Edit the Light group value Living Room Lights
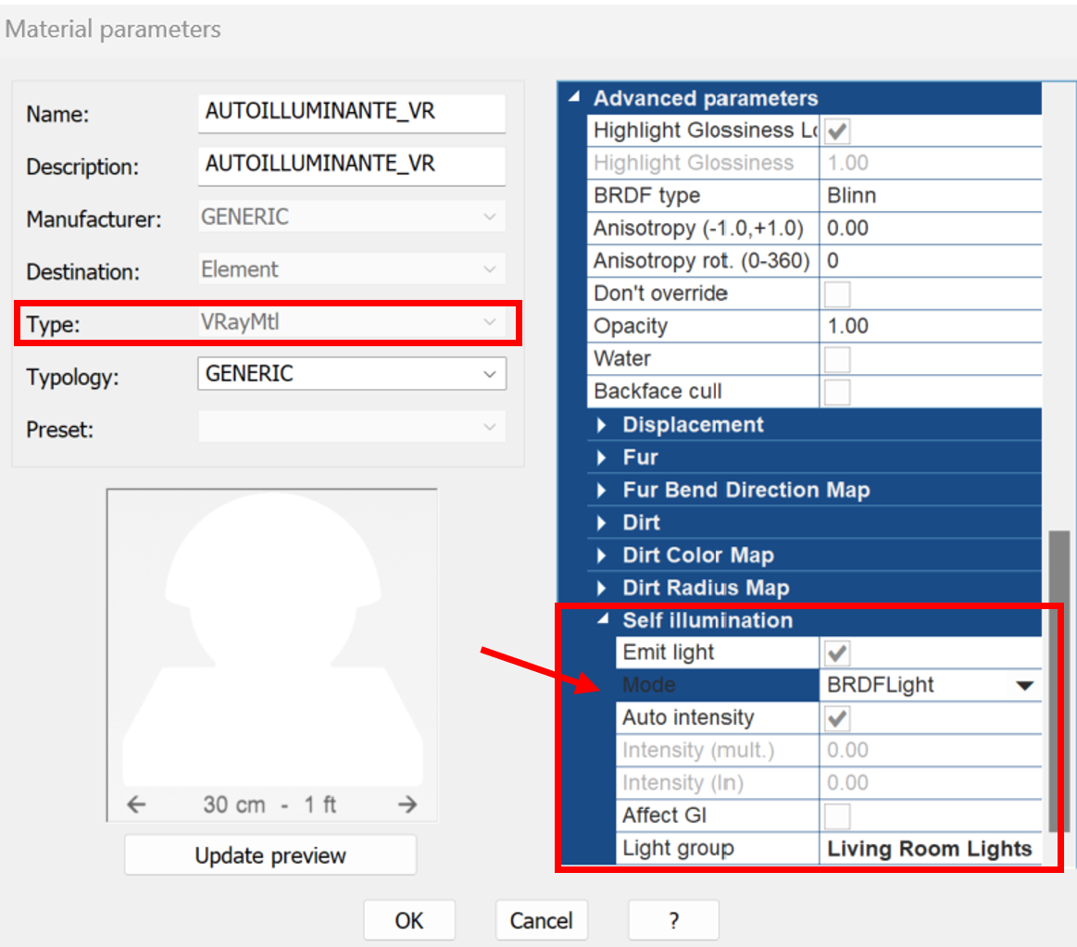Screen dimensions: 1077x947 (929, 848)
